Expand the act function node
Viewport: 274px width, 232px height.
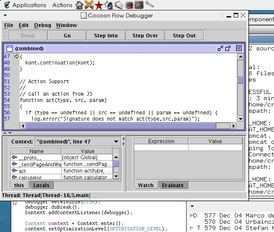15,171
